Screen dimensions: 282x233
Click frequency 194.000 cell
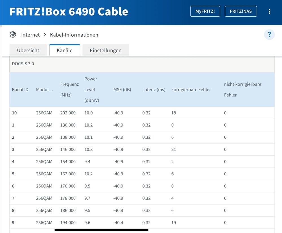pyautogui.click(x=68, y=223)
